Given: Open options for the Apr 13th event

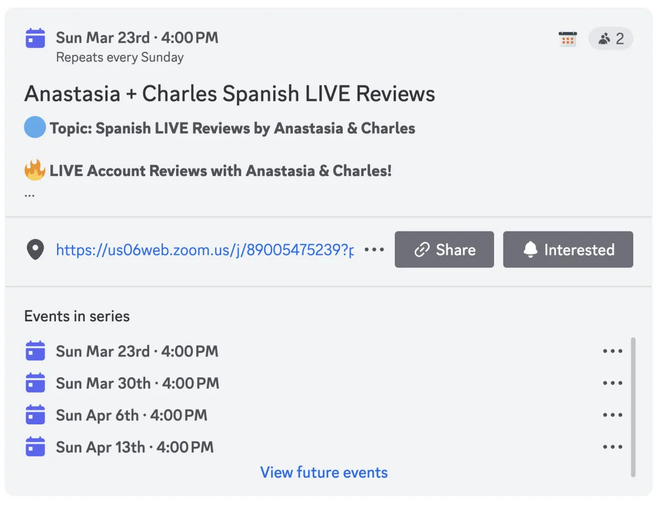Looking at the screenshot, I should [x=612, y=446].
